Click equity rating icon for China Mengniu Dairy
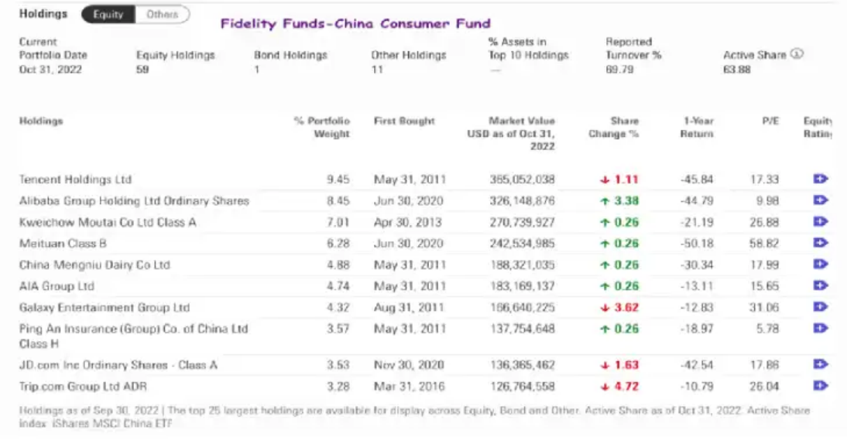 (821, 264)
